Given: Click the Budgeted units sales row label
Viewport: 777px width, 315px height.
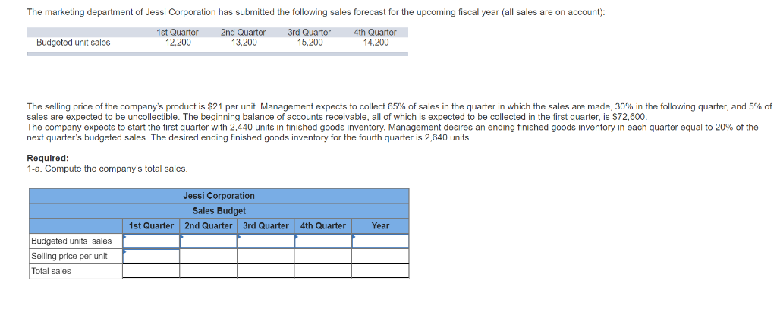Looking at the screenshot, I should (x=71, y=241).
